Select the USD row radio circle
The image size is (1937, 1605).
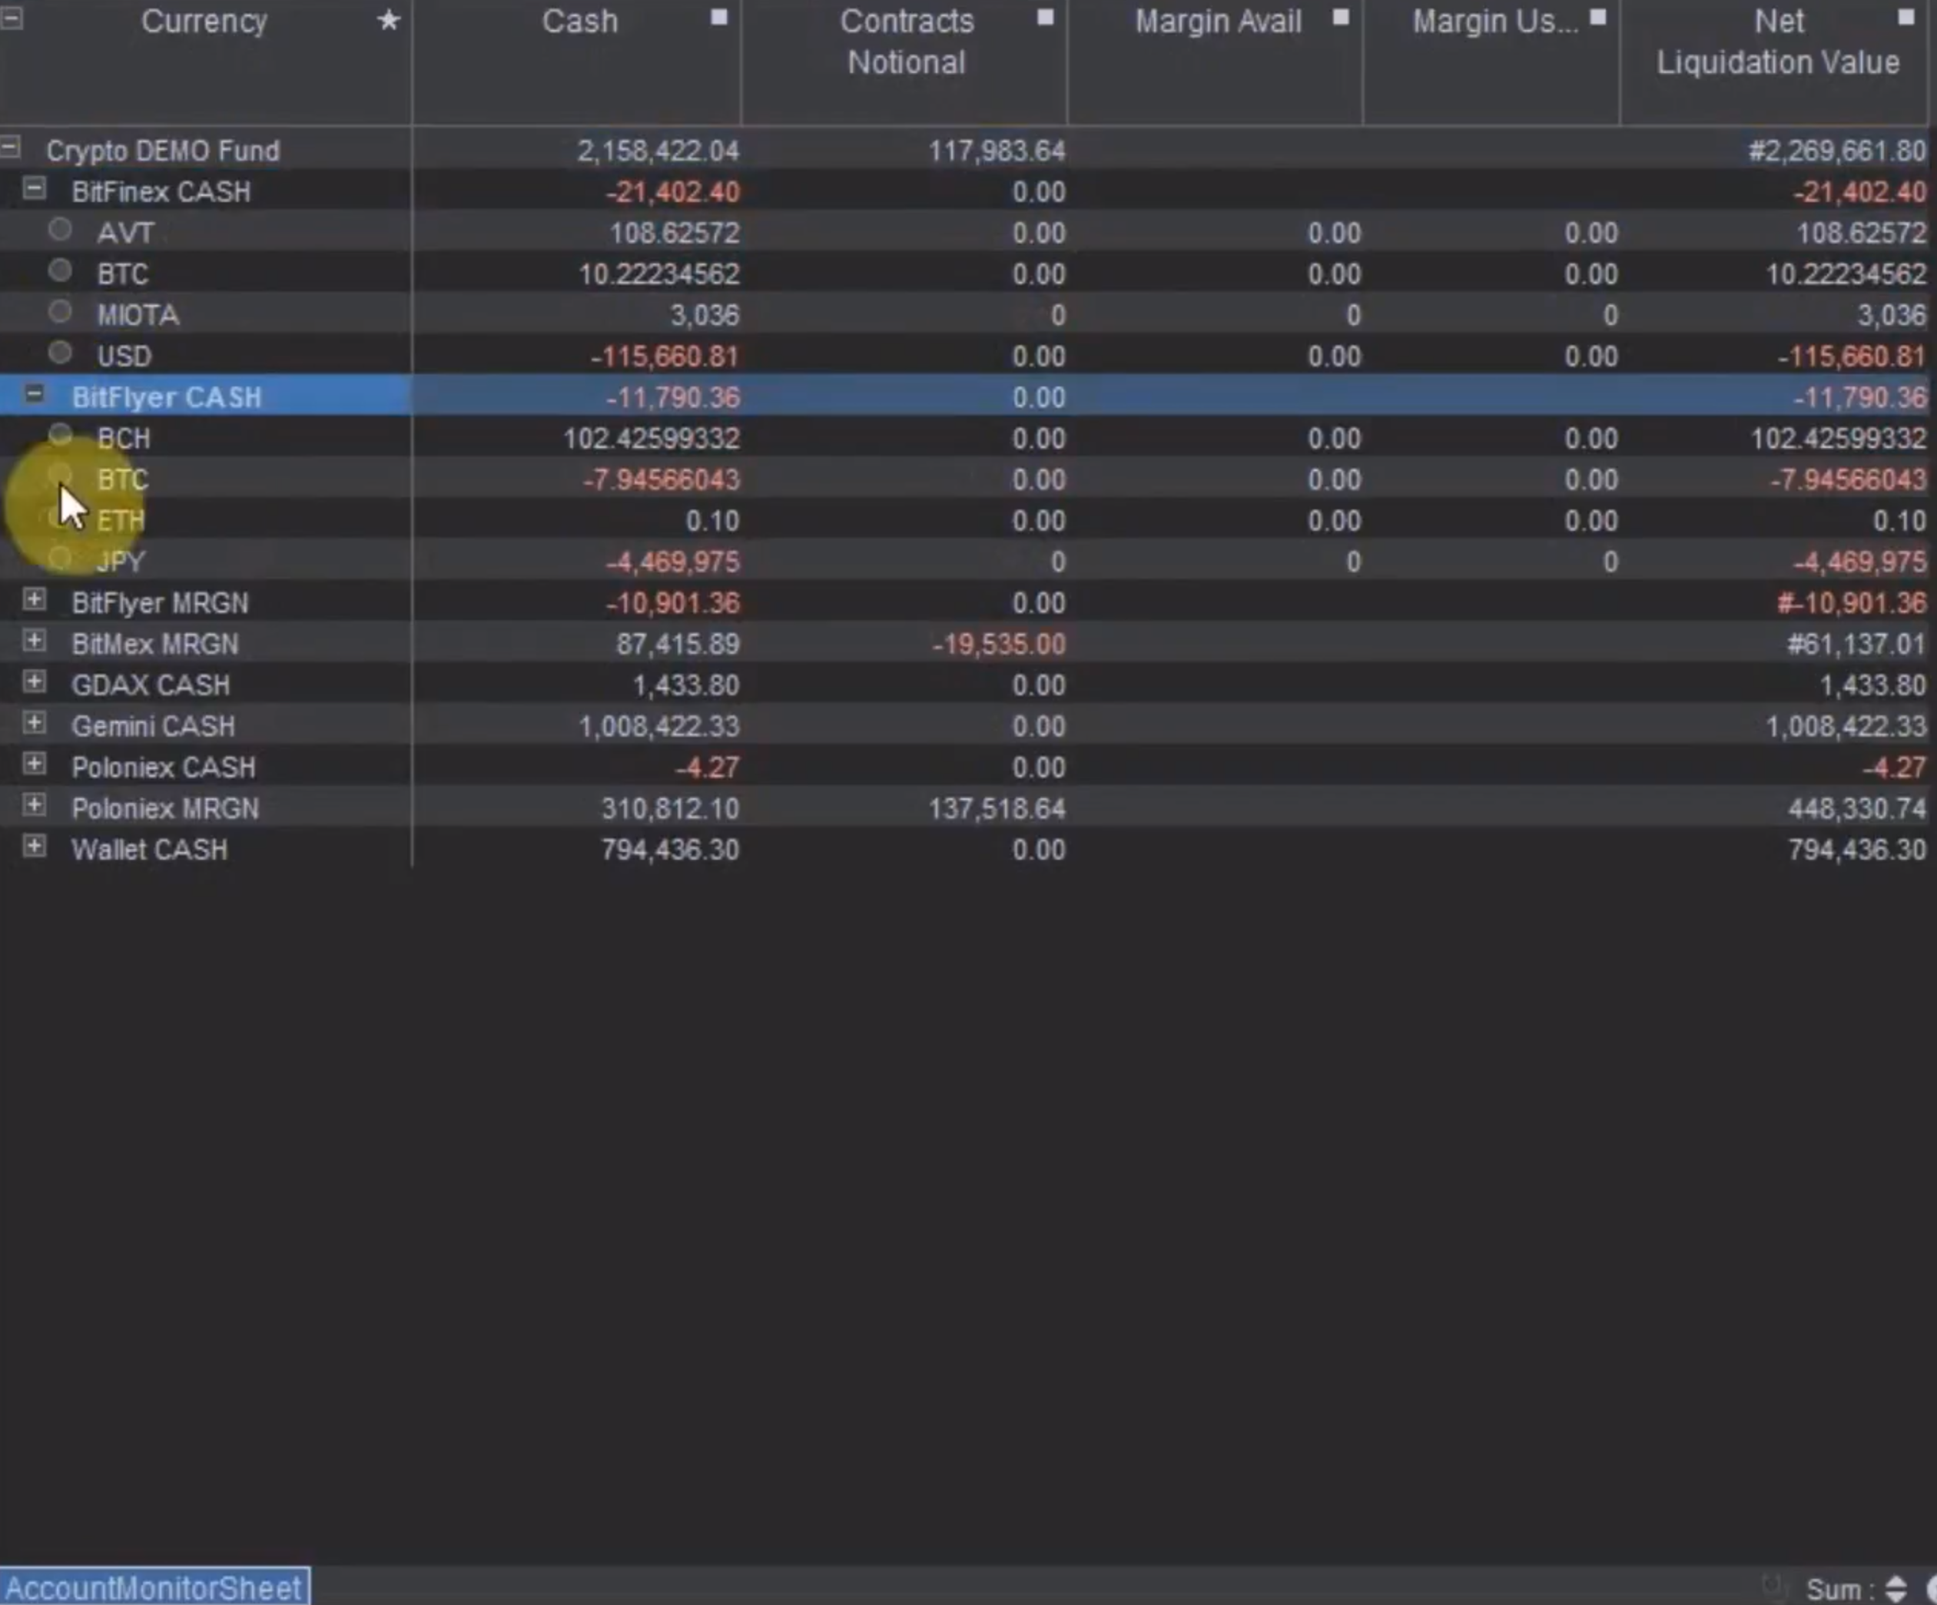coord(60,353)
